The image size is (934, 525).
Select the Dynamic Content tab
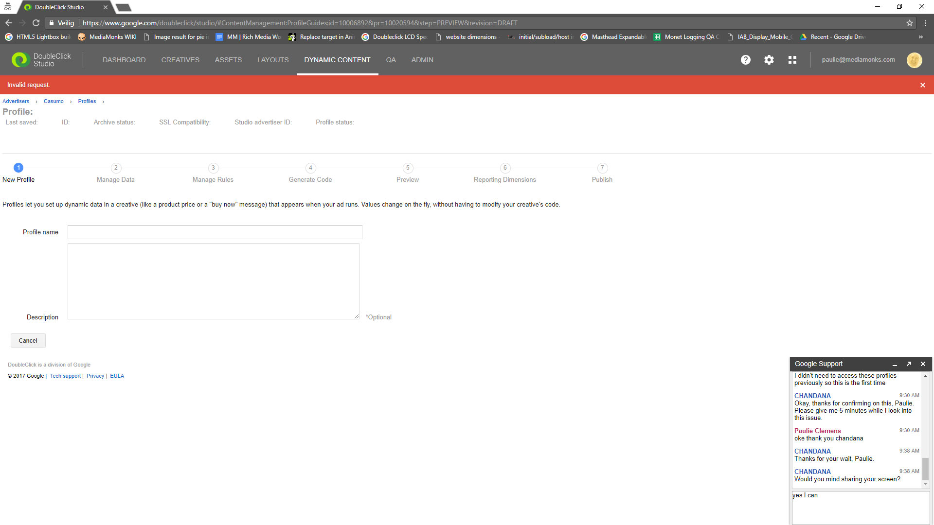click(x=337, y=60)
